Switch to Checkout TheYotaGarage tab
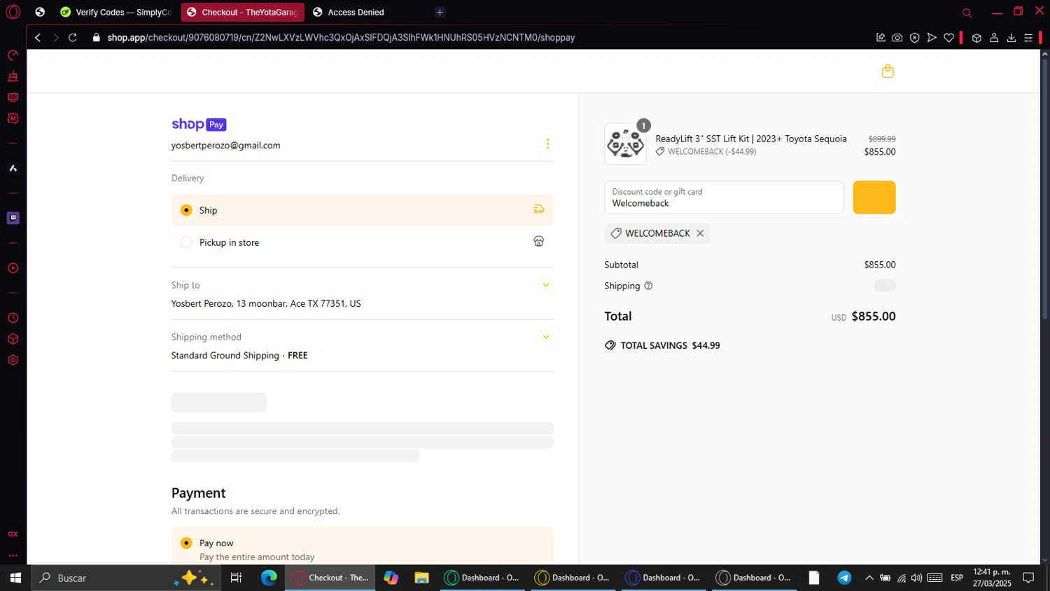 [242, 12]
